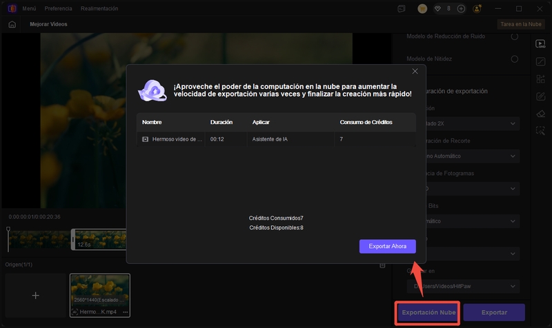
Task: Click the video file icon in table row
Action: [x=145, y=139]
